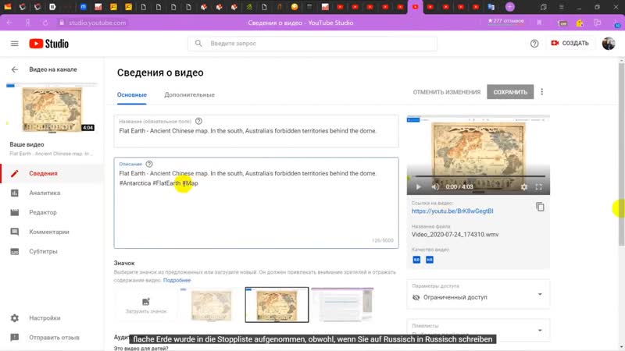The width and height of the screenshot is (625, 351).
Task: Open the youtu.be video link
Action: pyautogui.click(x=452, y=211)
